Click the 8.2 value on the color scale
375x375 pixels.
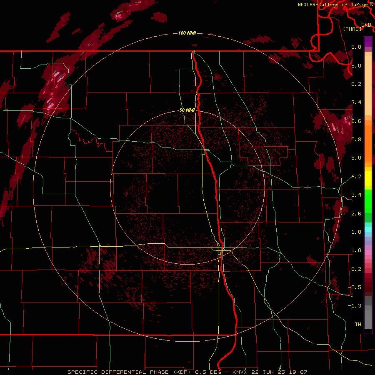click(356, 84)
